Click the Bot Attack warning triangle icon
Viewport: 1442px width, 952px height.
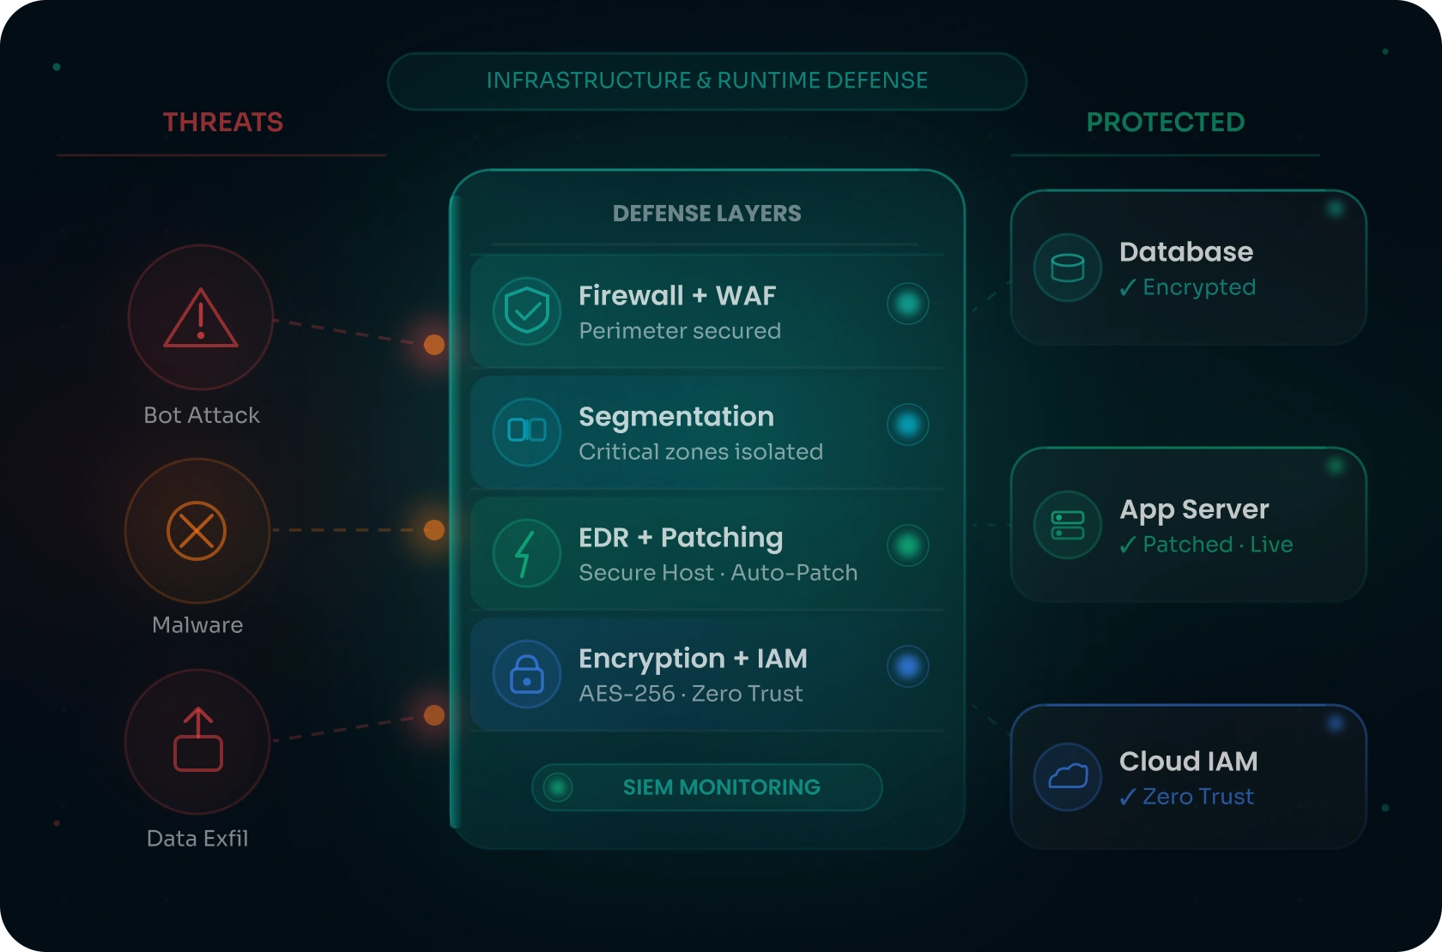point(201,318)
